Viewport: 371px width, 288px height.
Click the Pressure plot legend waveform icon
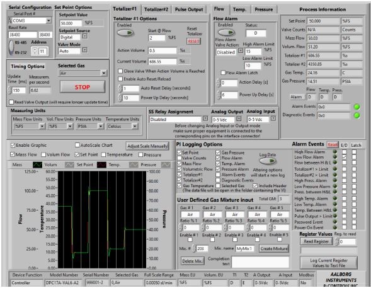[x=166, y=164]
